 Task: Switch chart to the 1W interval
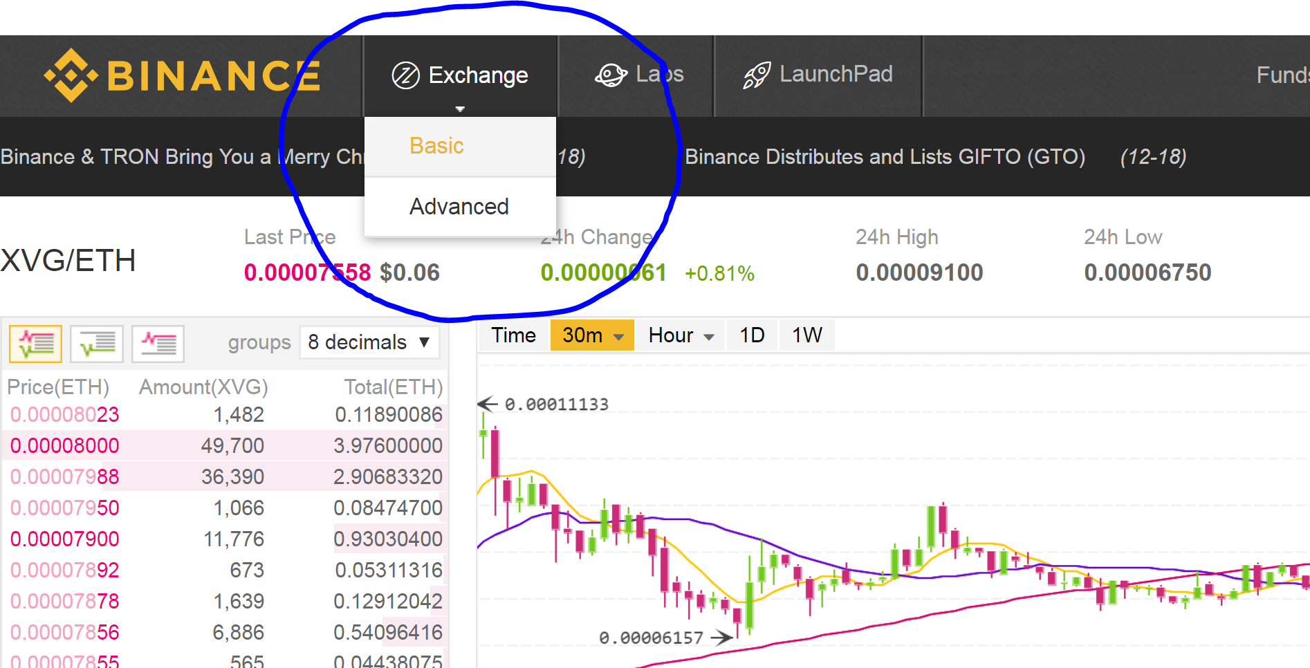point(806,335)
